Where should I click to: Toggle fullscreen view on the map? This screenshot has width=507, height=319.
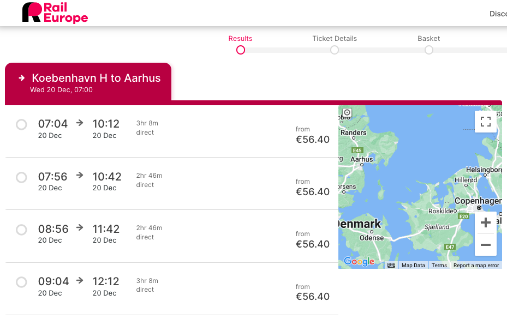click(x=485, y=122)
